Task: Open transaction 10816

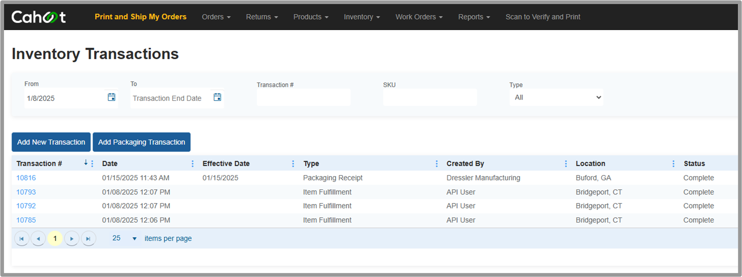Action: click(x=26, y=178)
